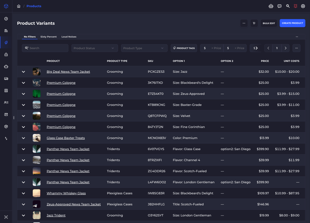310x223 pixels.
Task: Sort by the SKU column header
Action: click(x=150, y=61)
